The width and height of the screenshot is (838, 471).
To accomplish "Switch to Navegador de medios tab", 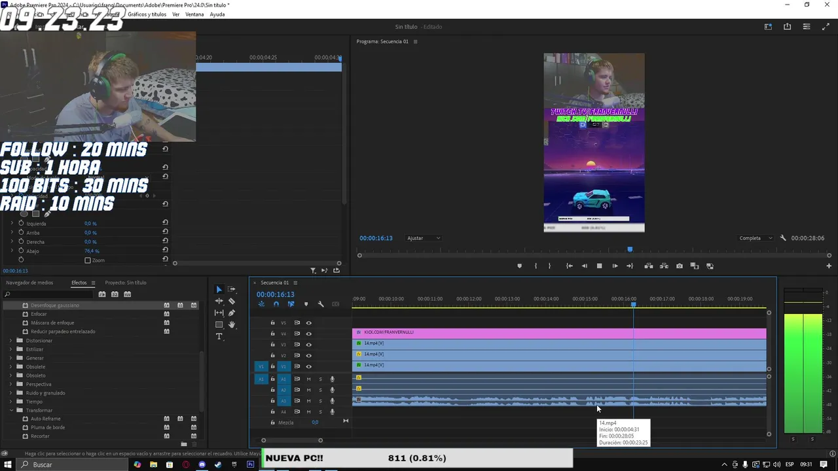I will click(x=29, y=283).
